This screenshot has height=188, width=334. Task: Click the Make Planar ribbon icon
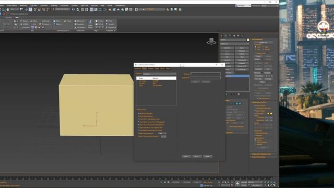point(90,24)
